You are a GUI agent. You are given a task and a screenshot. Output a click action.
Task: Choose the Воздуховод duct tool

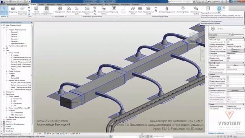[x=13, y=10]
